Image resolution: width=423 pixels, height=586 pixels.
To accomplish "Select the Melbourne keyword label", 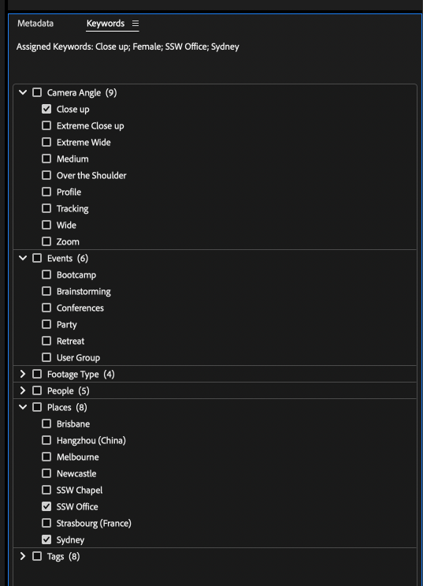I will pyautogui.click(x=78, y=457).
